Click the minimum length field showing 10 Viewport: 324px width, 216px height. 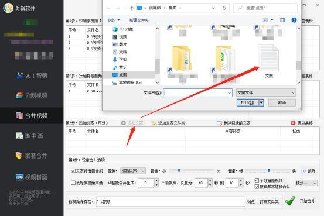coord(200,183)
